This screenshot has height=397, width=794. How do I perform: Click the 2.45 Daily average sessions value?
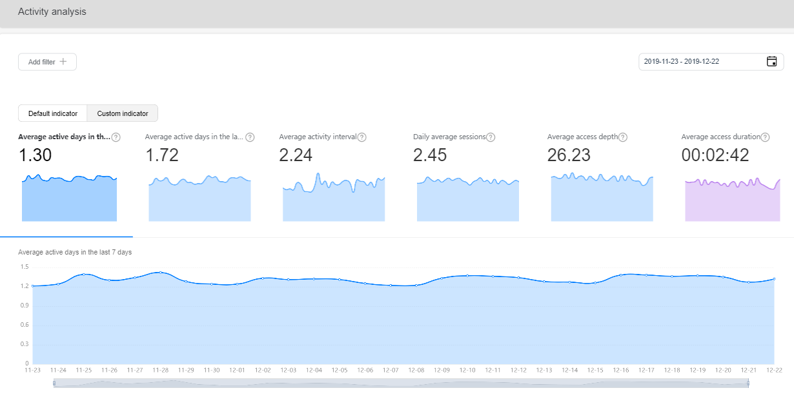click(430, 155)
